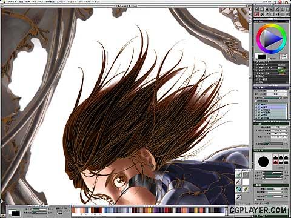The height and width of the screenshot is (218, 291).
Task: Adjust the size slider in the bottom control bar
Action: click(x=39, y=209)
